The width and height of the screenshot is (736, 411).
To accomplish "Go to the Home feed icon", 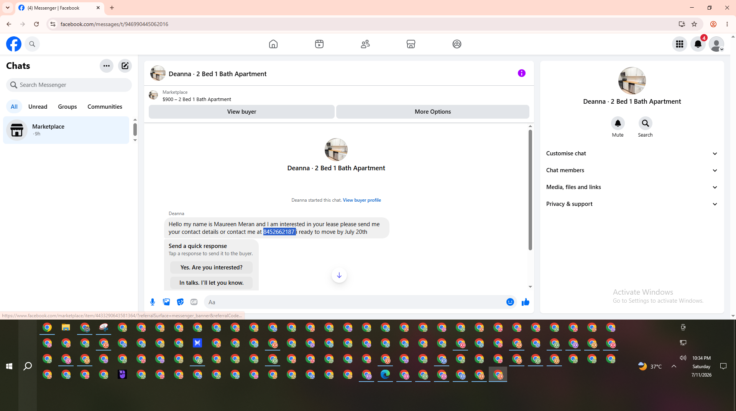I will click(273, 44).
